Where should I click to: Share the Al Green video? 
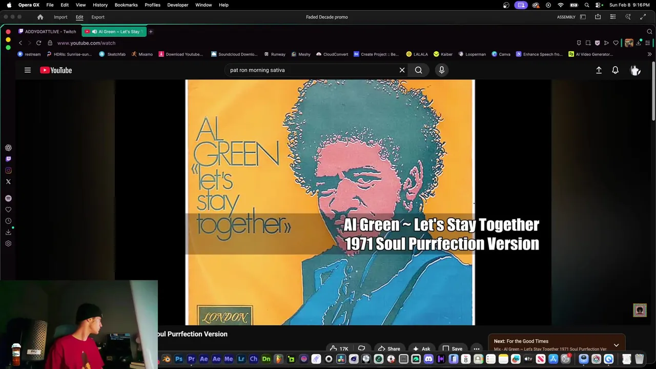point(388,348)
